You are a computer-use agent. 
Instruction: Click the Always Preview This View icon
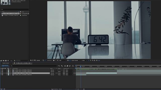click(31, 60)
